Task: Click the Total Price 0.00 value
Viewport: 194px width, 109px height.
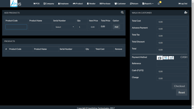Action: click(103, 27)
